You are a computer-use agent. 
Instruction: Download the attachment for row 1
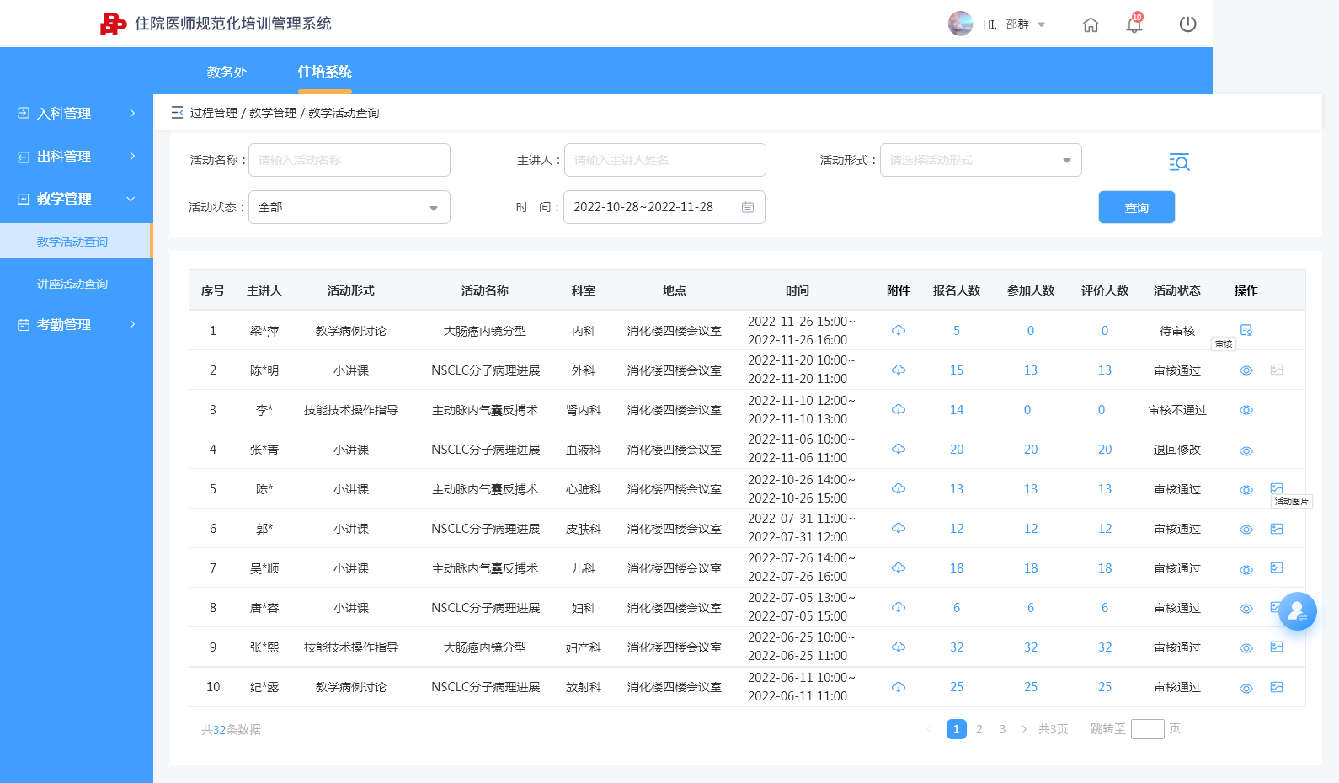tap(899, 330)
